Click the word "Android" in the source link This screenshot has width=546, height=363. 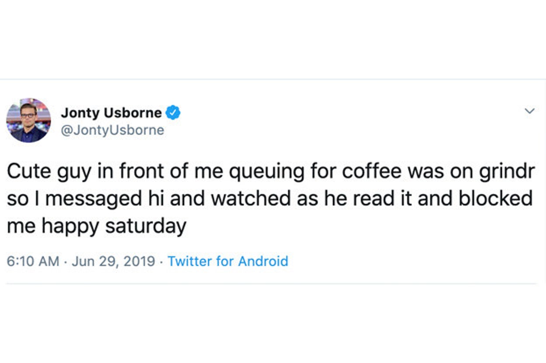[x=263, y=261]
